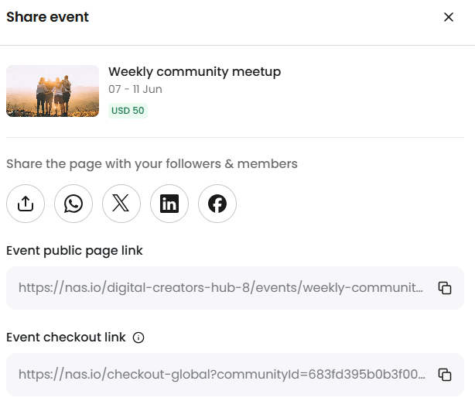475x408 pixels.
Task: Close the Share event dialog
Action: click(x=449, y=17)
